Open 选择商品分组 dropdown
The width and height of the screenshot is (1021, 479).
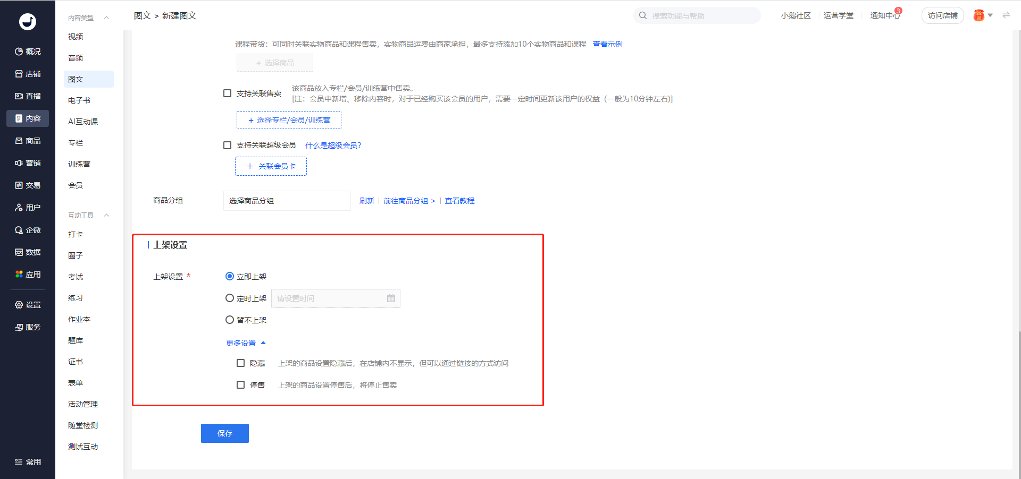click(x=287, y=201)
